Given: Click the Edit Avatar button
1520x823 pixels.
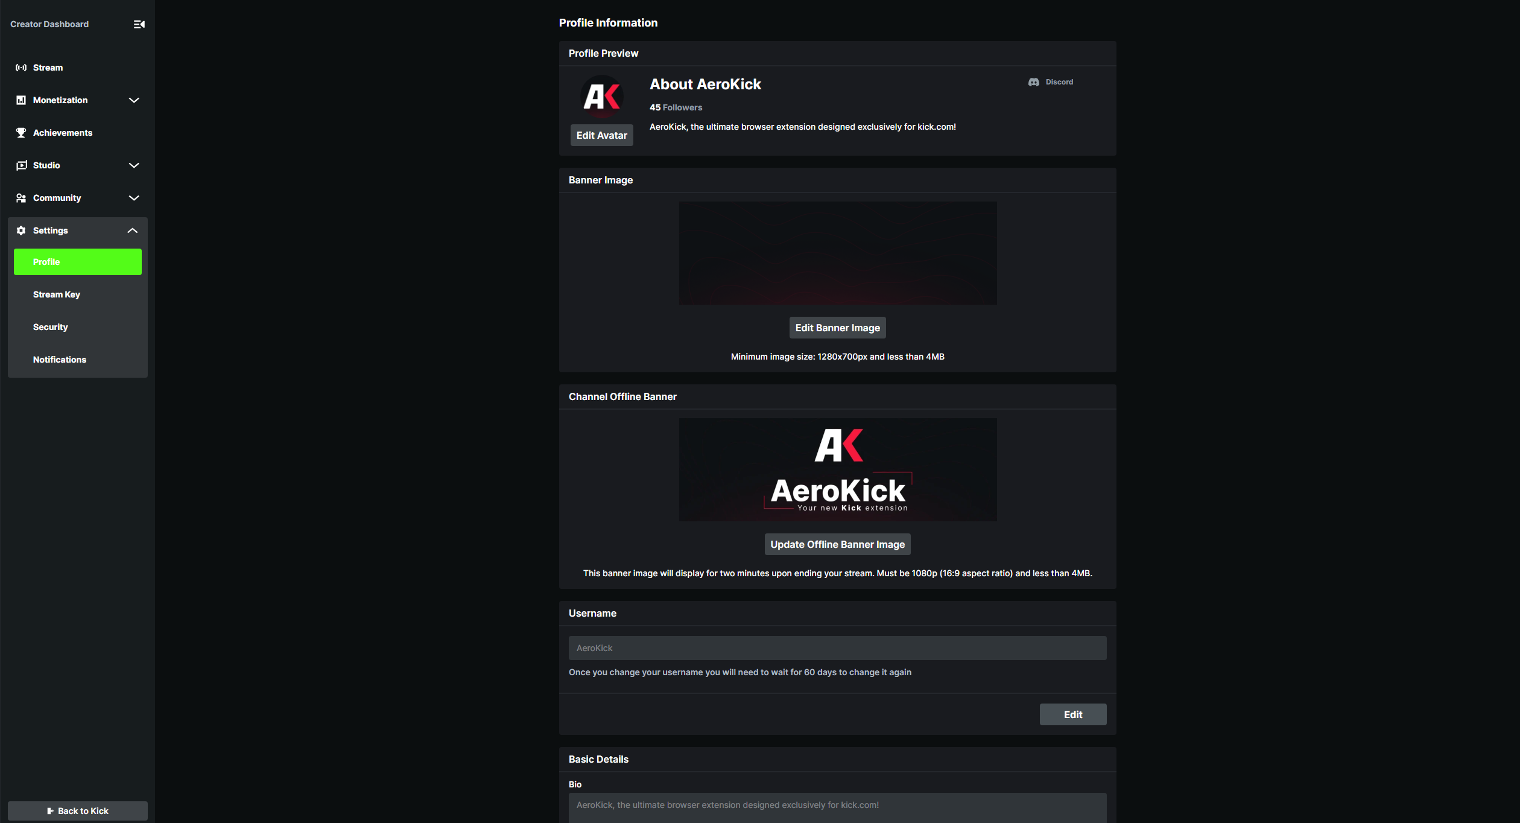Looking at the screenshot, I should click(601, 135).
